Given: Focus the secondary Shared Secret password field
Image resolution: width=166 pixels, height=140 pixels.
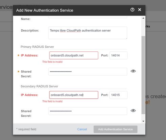Looking at the screenshot, I should (x=88, y=111).
